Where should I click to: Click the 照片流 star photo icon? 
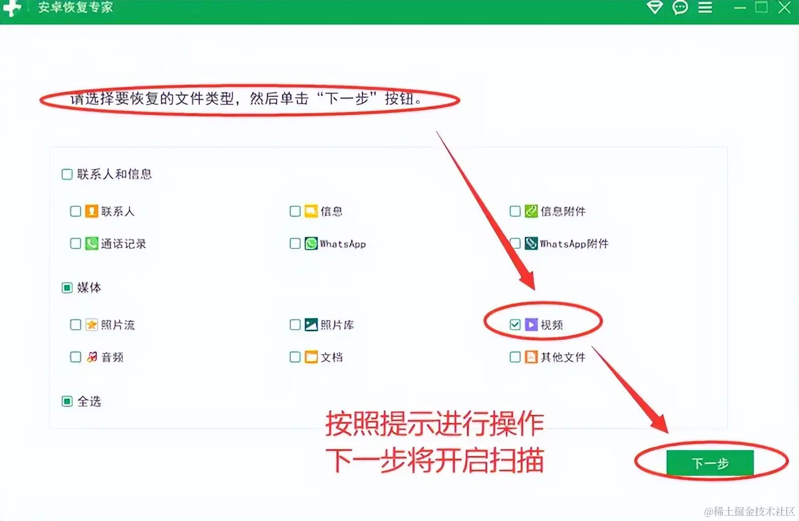coord(91,325)
